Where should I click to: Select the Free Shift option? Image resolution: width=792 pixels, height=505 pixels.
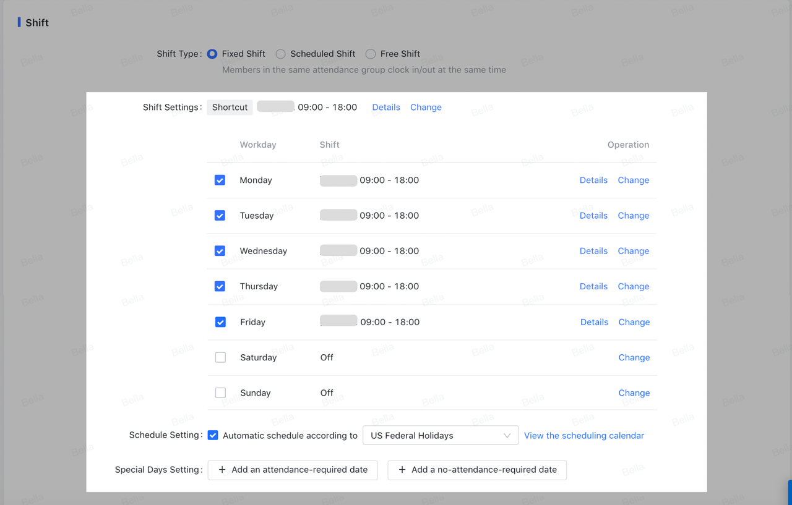[371, 54]
